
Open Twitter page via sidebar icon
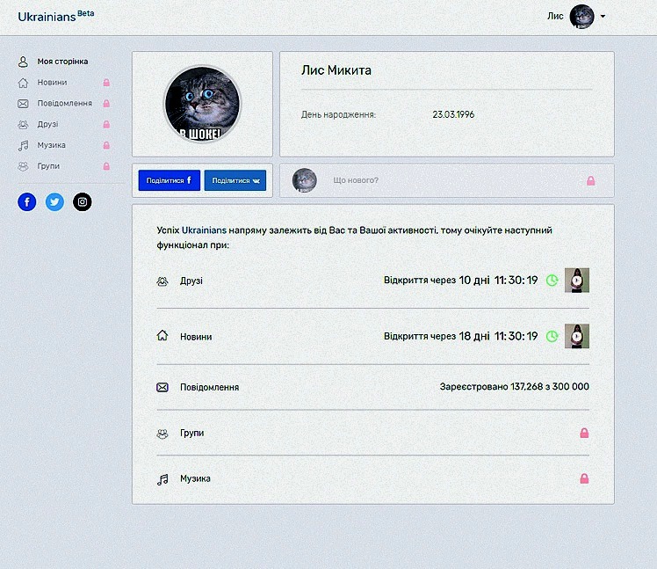pyautogui.click(x=54, y=201)
